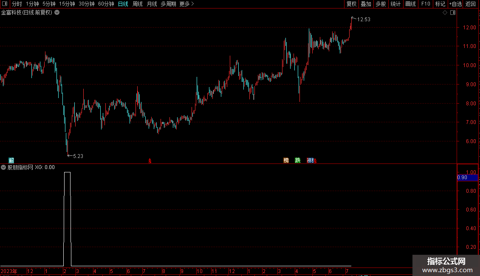480x276 pixels.
Task: Open the 画线 drawing tools
Action: [x=410, y=4]
